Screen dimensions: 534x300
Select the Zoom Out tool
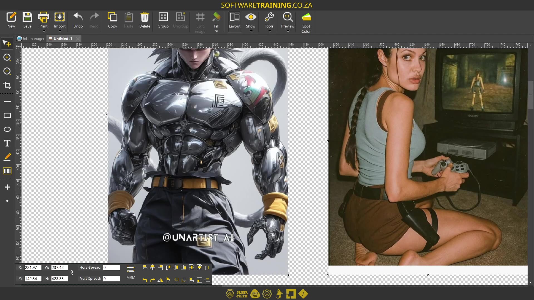pyautogui.click(x=7, y=71)
